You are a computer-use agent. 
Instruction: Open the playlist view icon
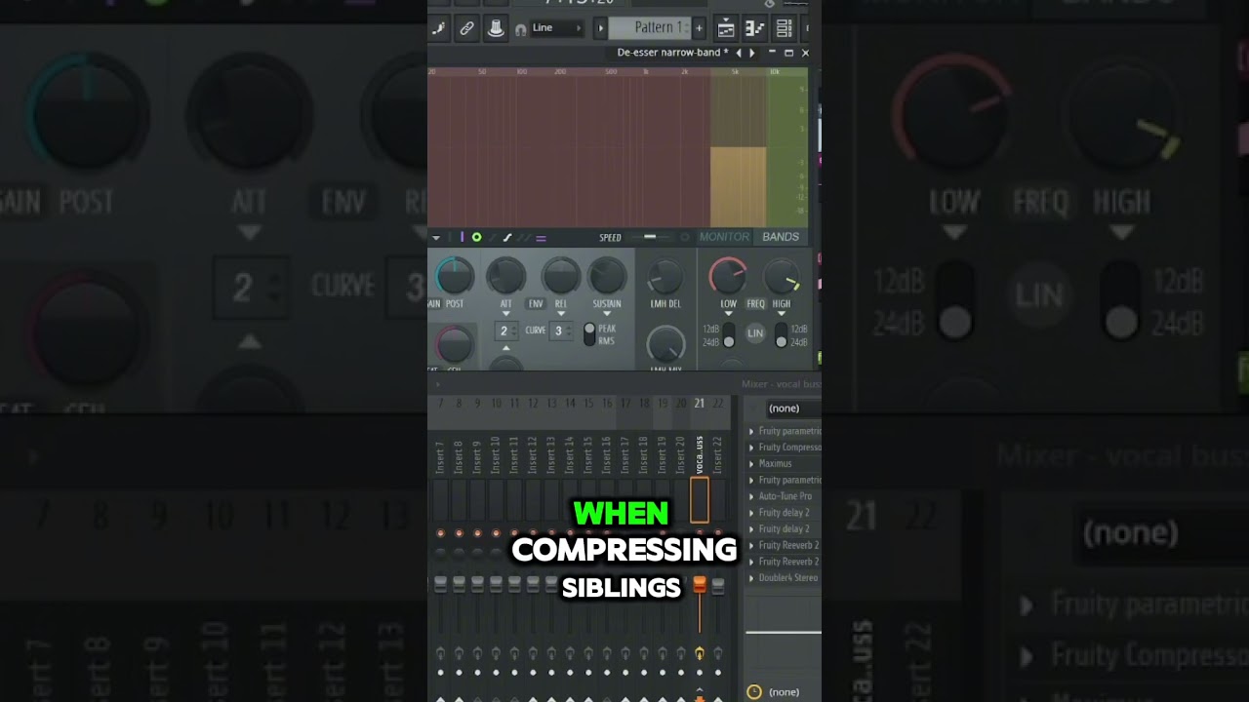tap(726, 28)
